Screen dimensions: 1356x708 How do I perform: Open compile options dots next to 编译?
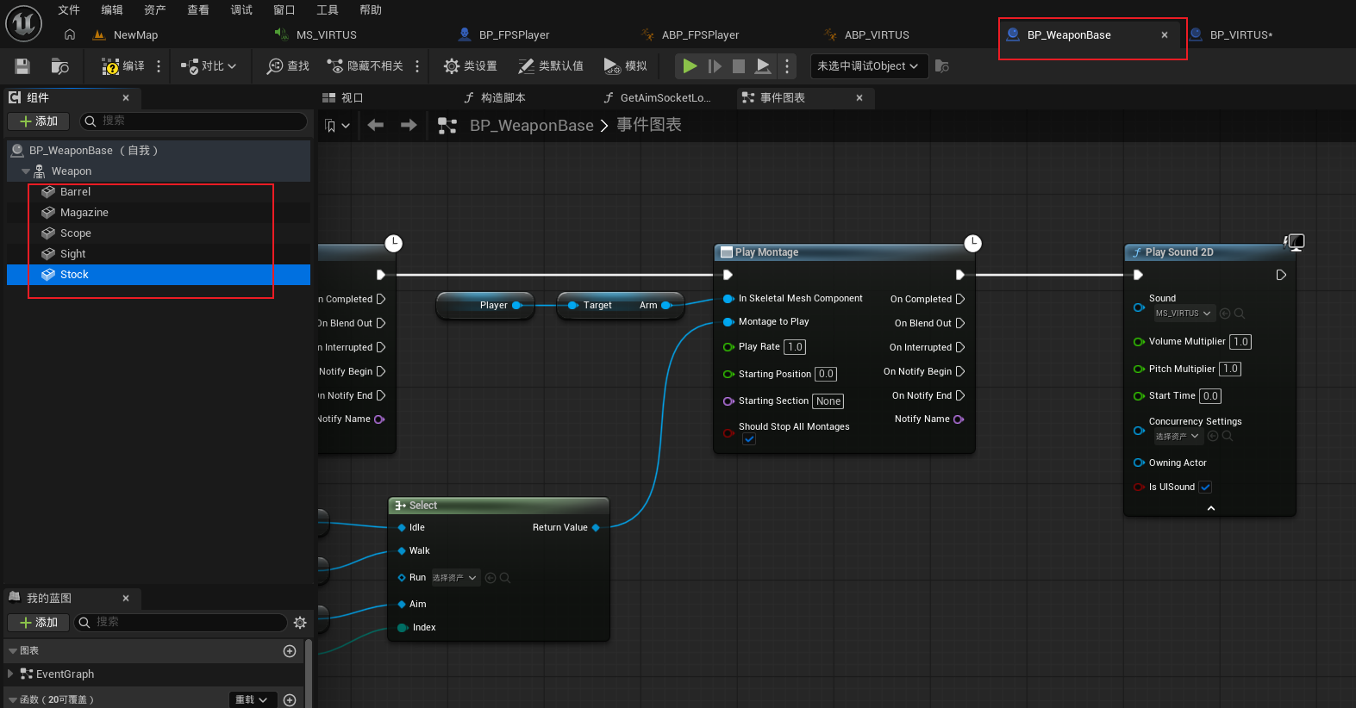159,66
